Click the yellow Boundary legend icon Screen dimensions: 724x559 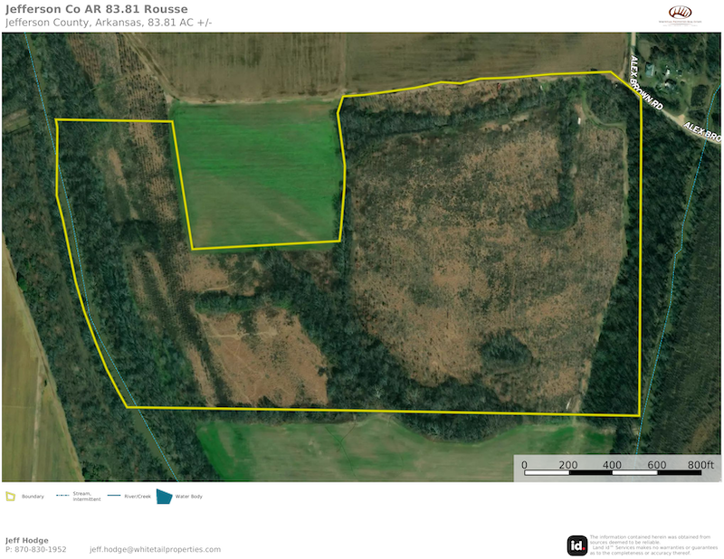click(11, 496)
